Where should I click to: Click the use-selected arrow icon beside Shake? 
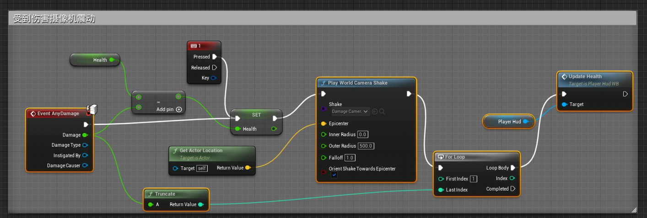pyautogui.click(x=375, y=112)
